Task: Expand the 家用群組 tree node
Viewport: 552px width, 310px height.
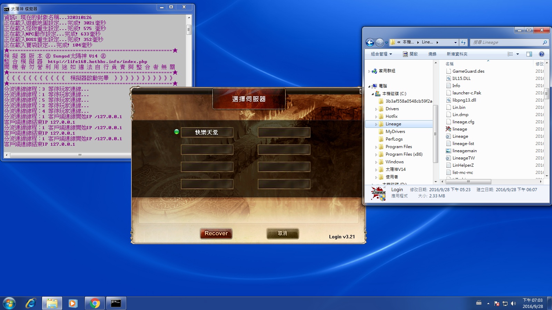Action: (369, 71)
